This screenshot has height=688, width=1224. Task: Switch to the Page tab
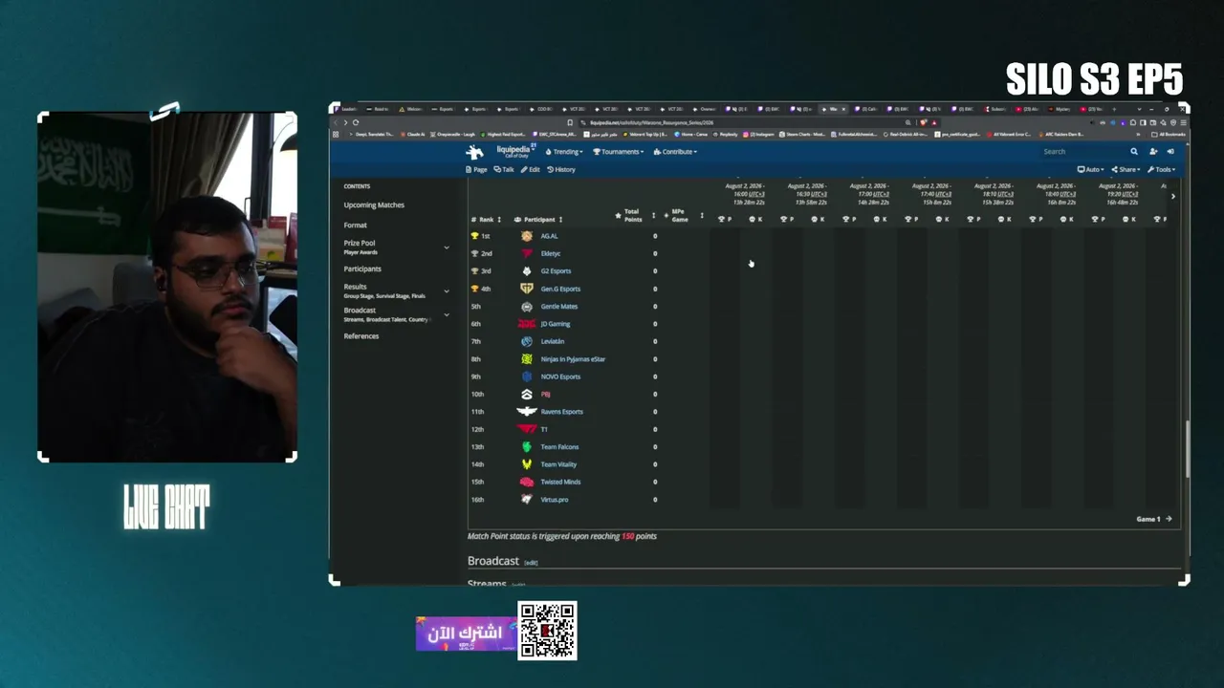click(x=476, y=170)
